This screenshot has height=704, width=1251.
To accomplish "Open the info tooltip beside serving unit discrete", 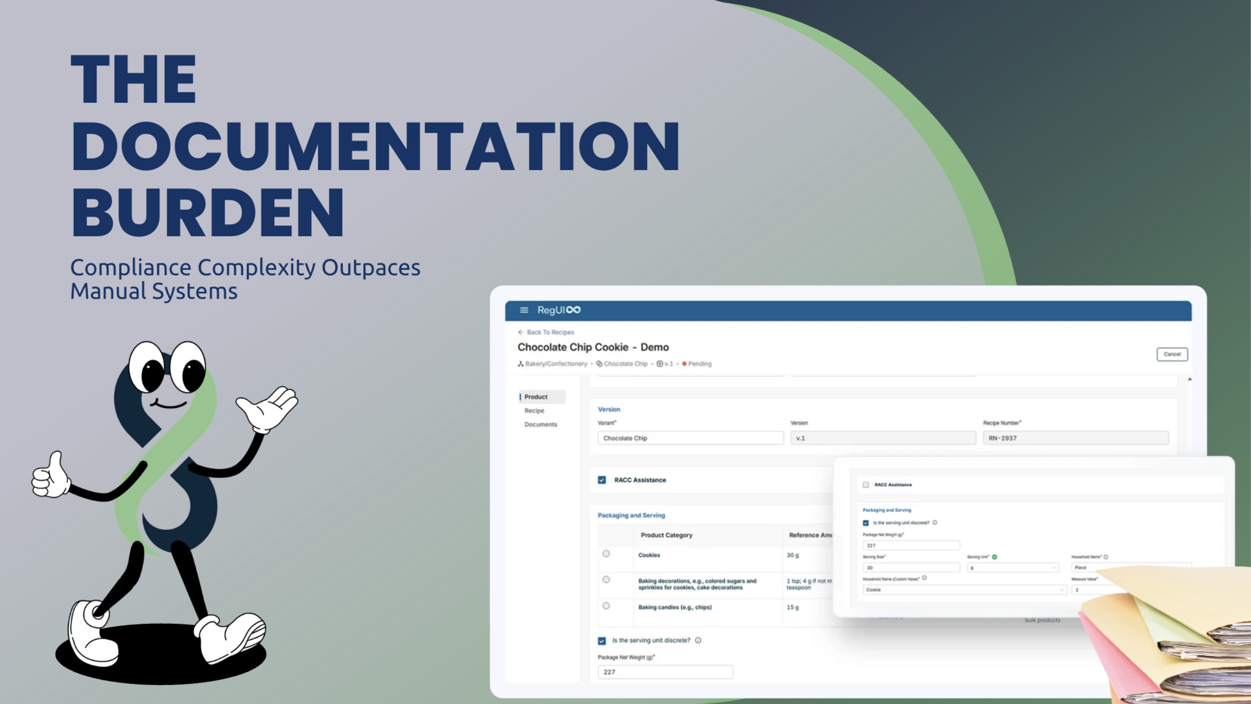I will click(x=934, y=522).
